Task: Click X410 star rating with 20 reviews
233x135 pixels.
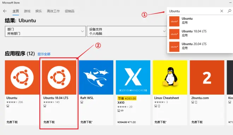Action: click(x=125, y=107)
